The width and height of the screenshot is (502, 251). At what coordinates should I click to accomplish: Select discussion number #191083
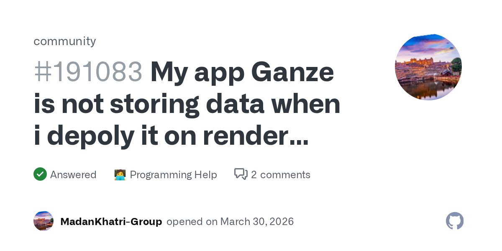click(88, 72)
